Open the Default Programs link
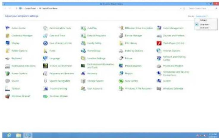Viewport: 219px width, 138px height. (x=97, y=36)
